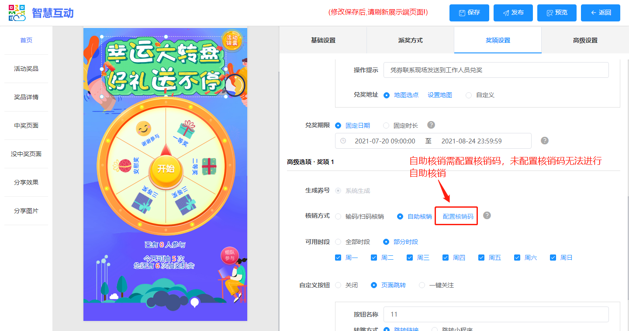Image resolution: width=629 pixels, height=331 pixels.
Task: Uncheck the 周一 checkbox
Action: coord(338,258)
